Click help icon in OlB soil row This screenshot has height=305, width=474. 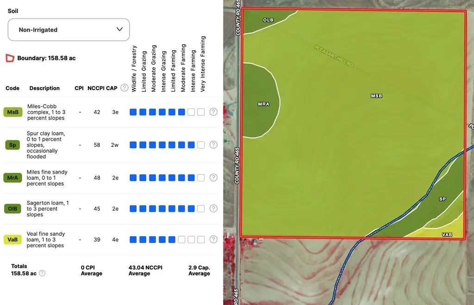[x=213, y=209]
